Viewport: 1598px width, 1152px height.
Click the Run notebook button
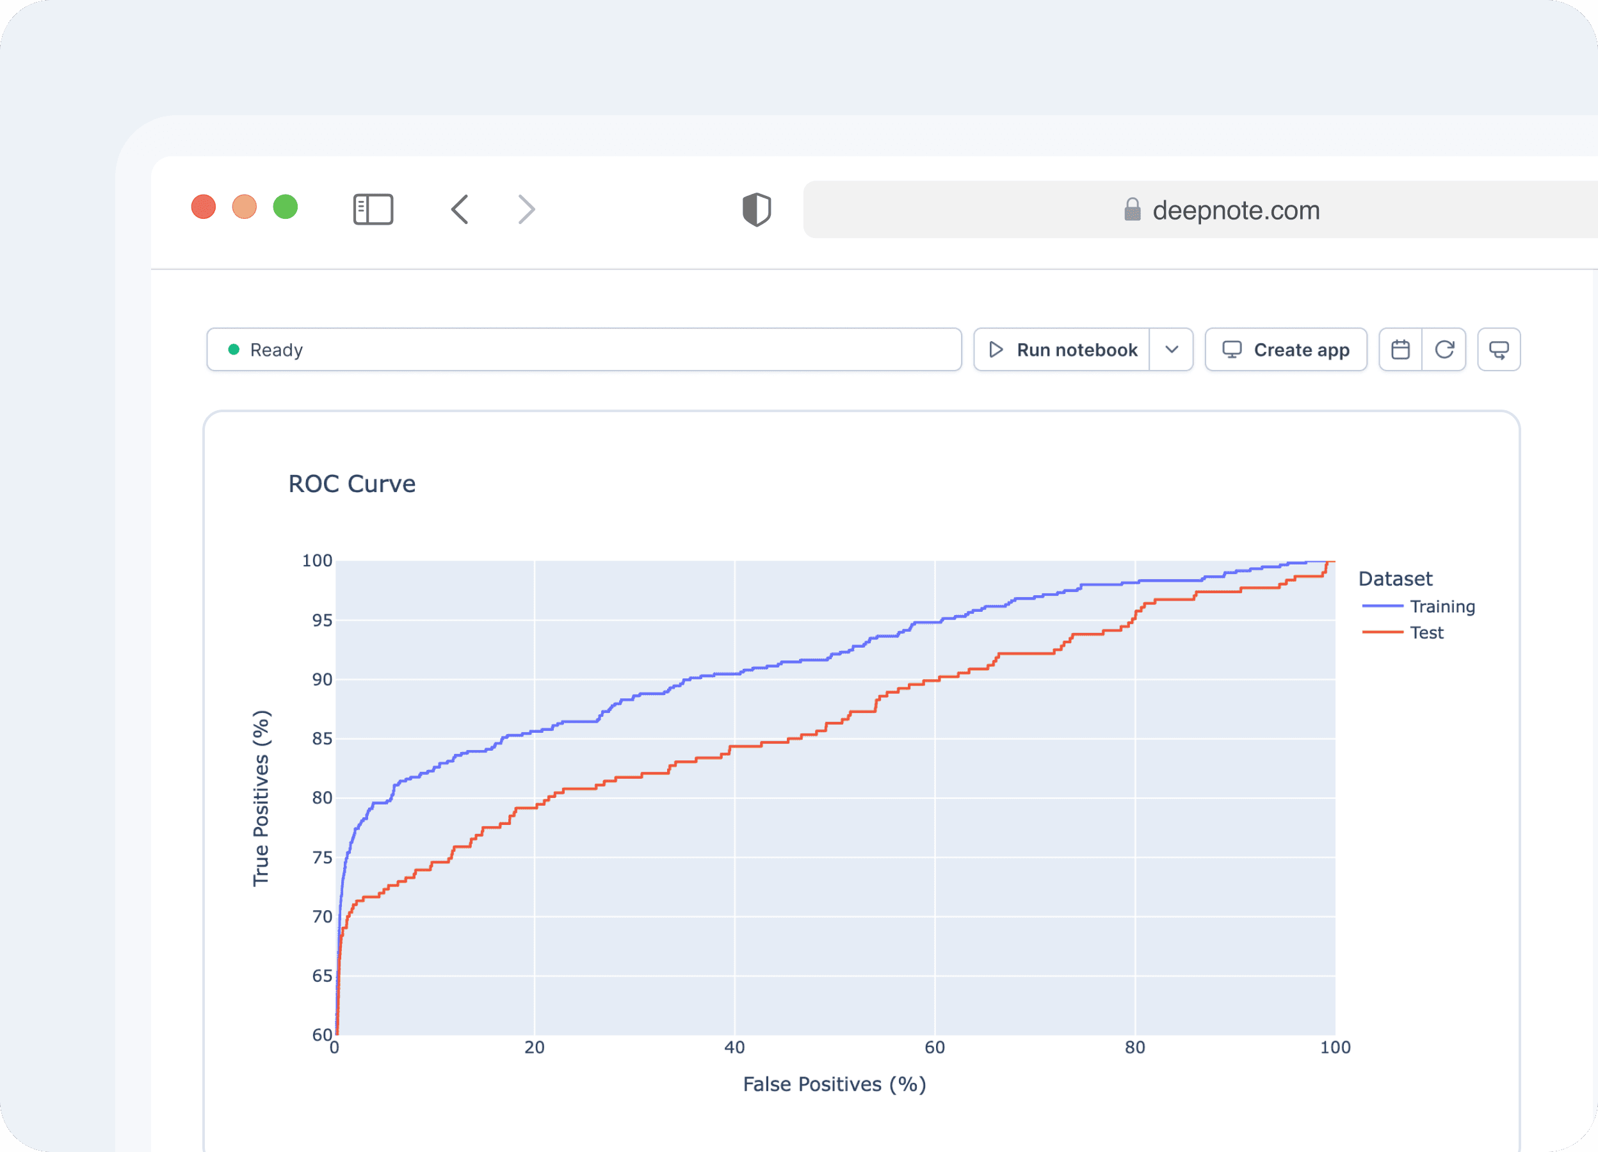coord(1076,349)
